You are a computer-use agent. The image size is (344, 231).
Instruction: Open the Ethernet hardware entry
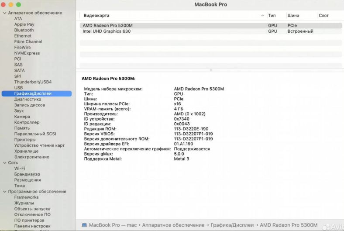click(x=23, y=36)
